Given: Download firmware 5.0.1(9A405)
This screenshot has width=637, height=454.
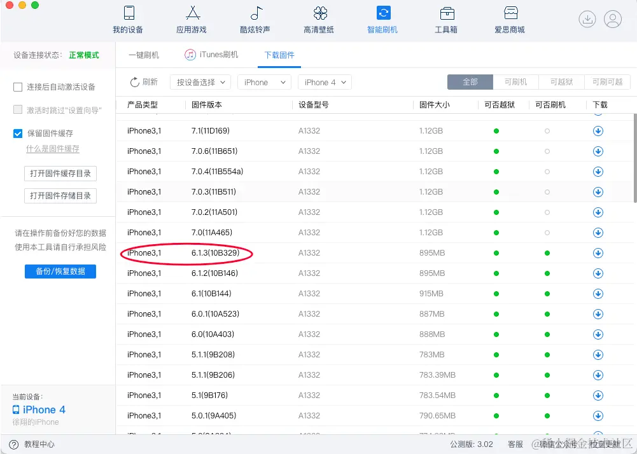Looking at the screenshot, I should point(598,415).
